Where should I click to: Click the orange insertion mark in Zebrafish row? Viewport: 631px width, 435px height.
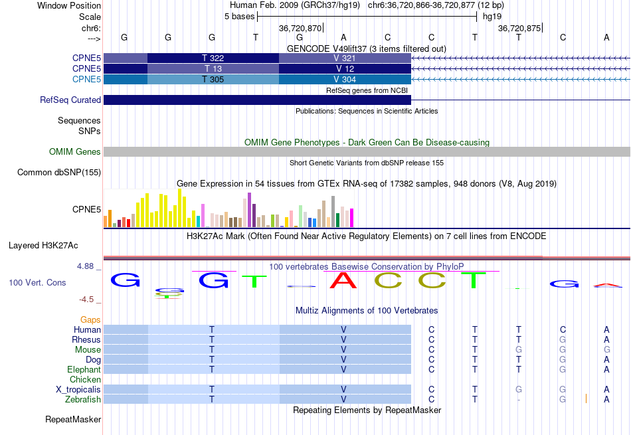pos(586,398)
